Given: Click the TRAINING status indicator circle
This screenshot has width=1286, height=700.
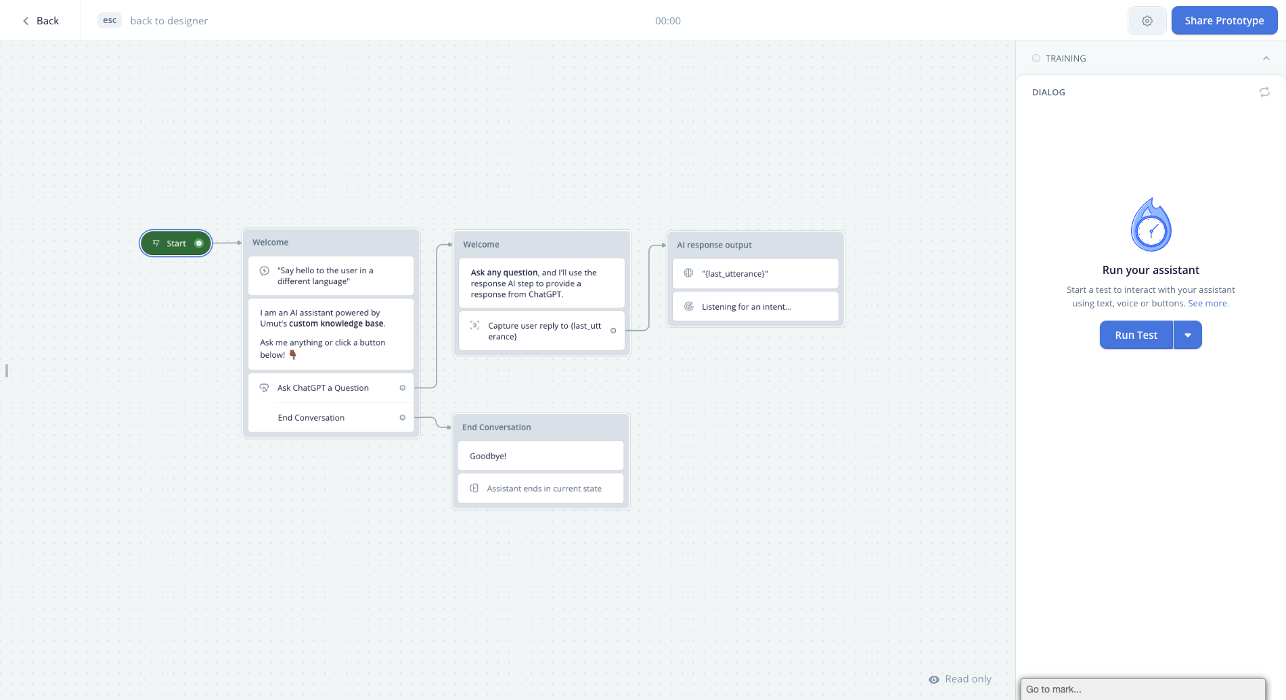Looking at the screenshot, I should click(x=1036, y=58).
